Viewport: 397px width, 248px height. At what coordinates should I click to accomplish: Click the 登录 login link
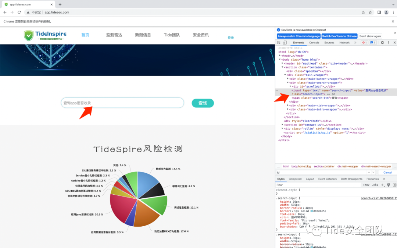[x=230, y=38]
